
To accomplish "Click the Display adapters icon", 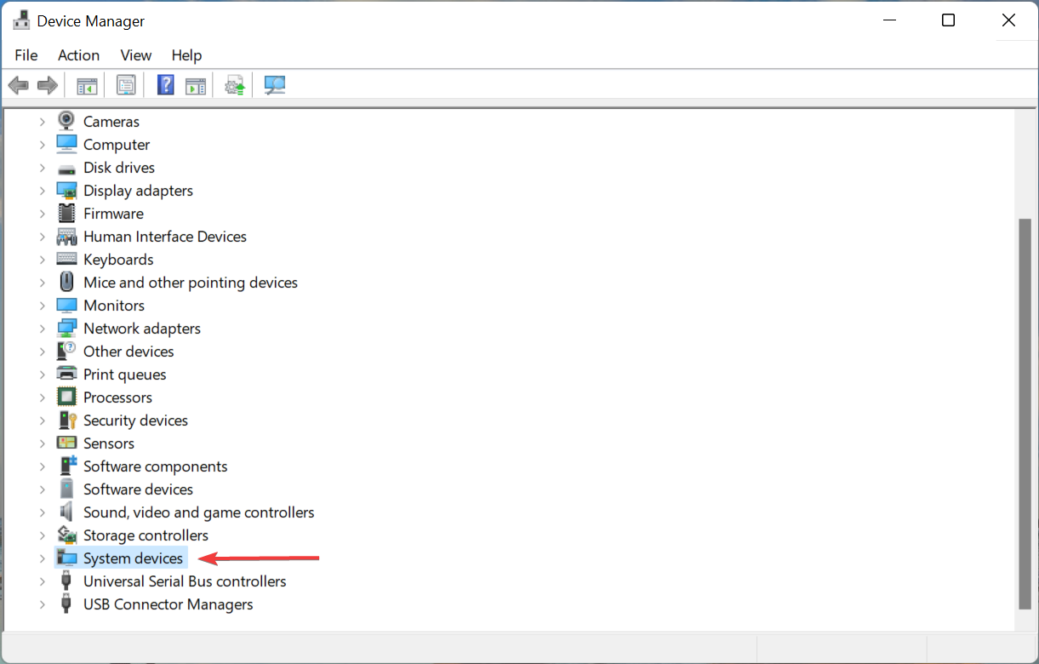I will click(66, 191).
